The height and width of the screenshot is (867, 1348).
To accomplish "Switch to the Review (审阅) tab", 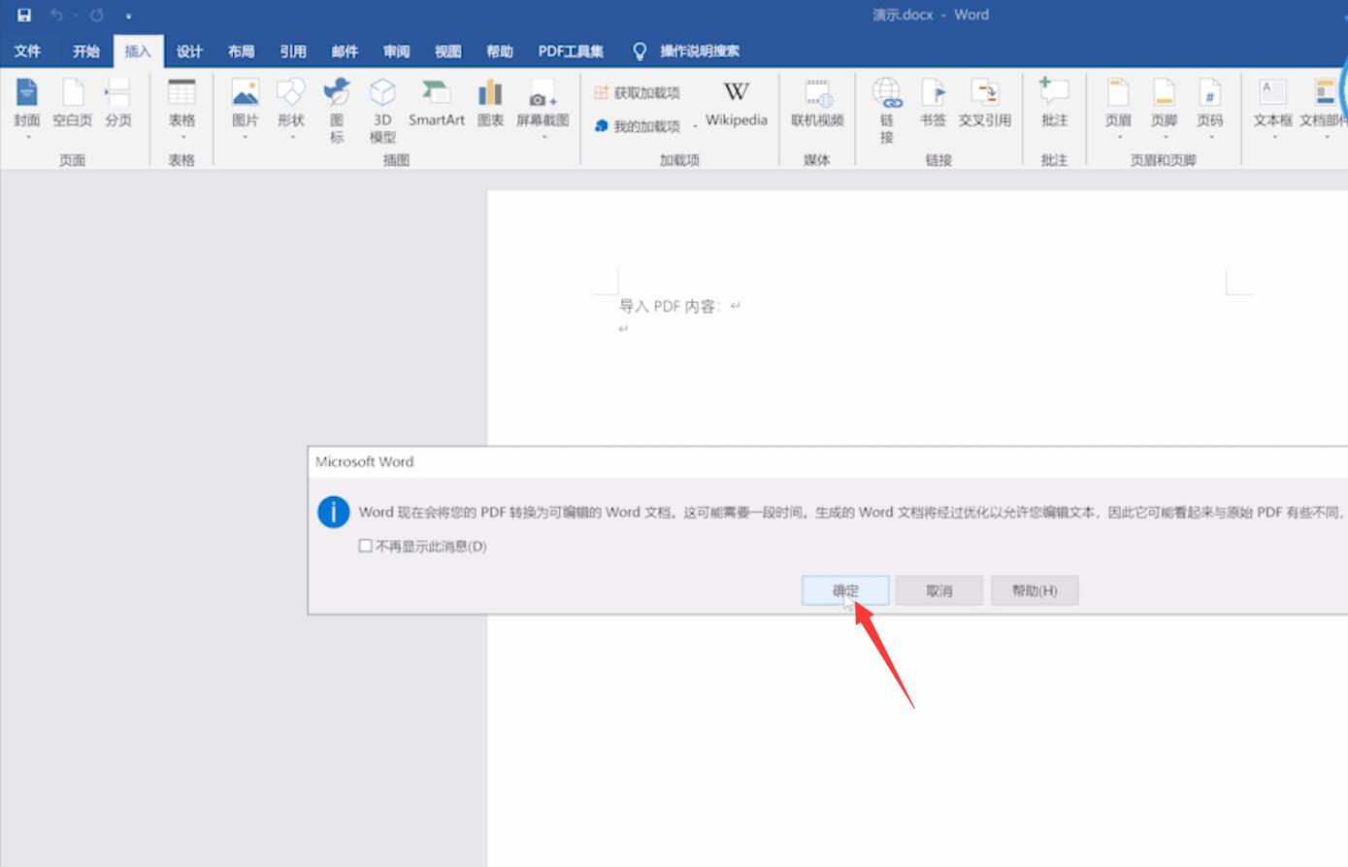I will point(396,51).
